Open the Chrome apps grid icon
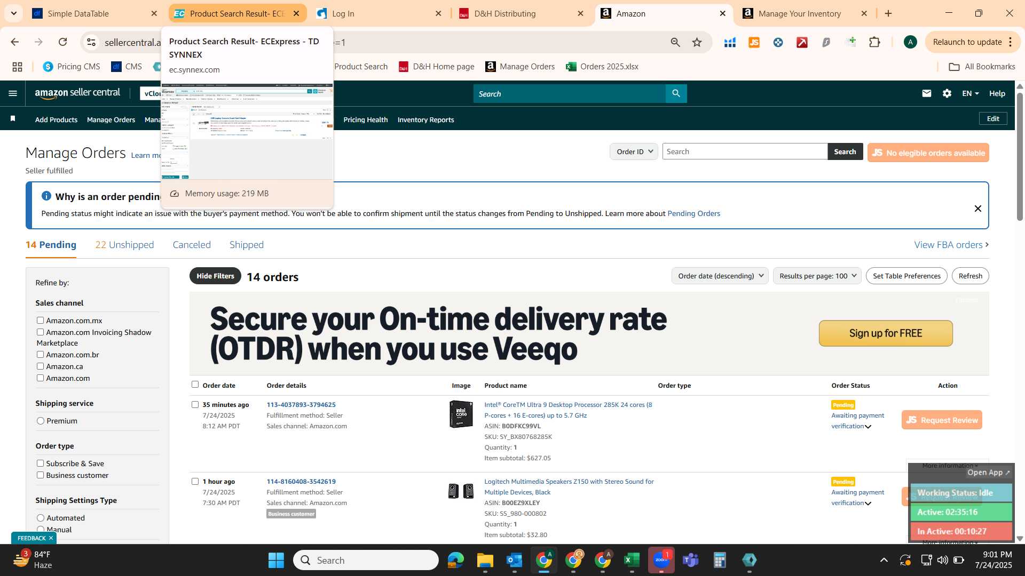 (17, 67)
